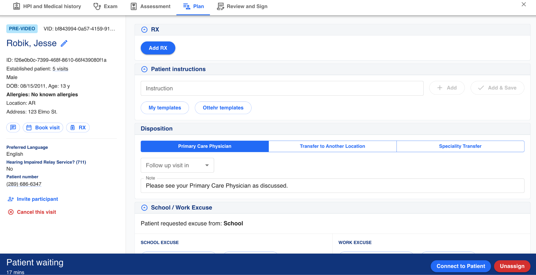This screenshot has height=275, width=536.
Task: Collapse the Patient instructions section
Action: (x=144, y=69)
